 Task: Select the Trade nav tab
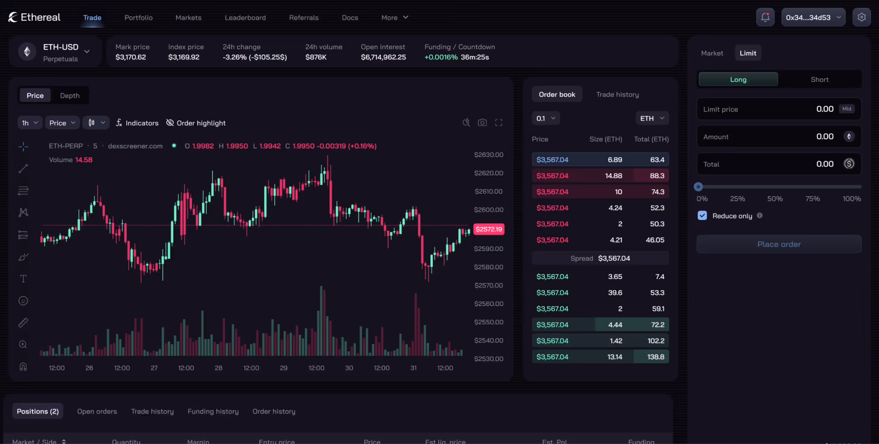point(92,18)
